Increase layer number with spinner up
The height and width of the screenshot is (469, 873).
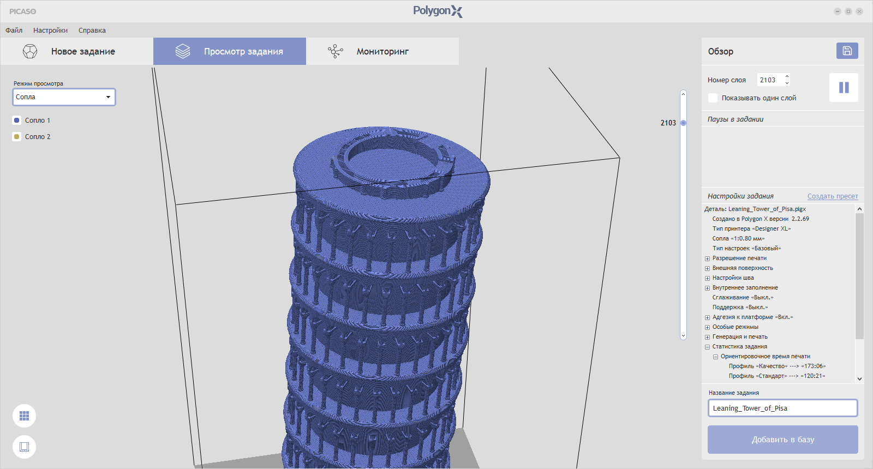click(787, 77)
